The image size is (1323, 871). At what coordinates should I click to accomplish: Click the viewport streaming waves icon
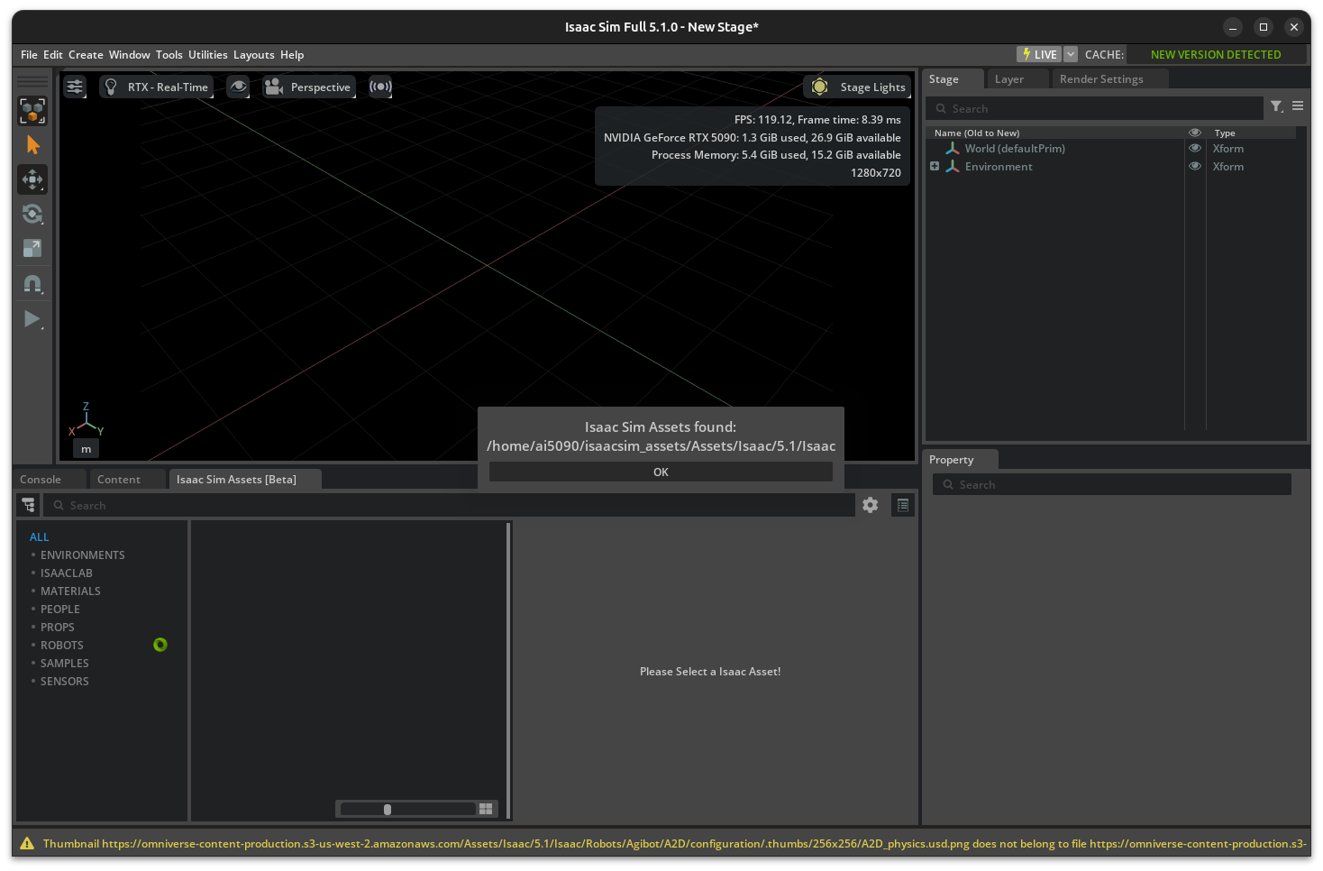pyautogui.click(x=380, y=87)
